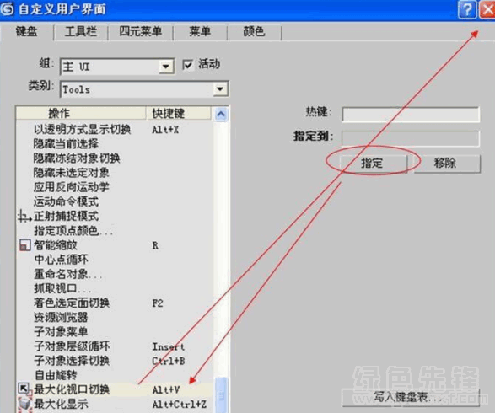Click the action list scroll-up arrow

[221, 114]
